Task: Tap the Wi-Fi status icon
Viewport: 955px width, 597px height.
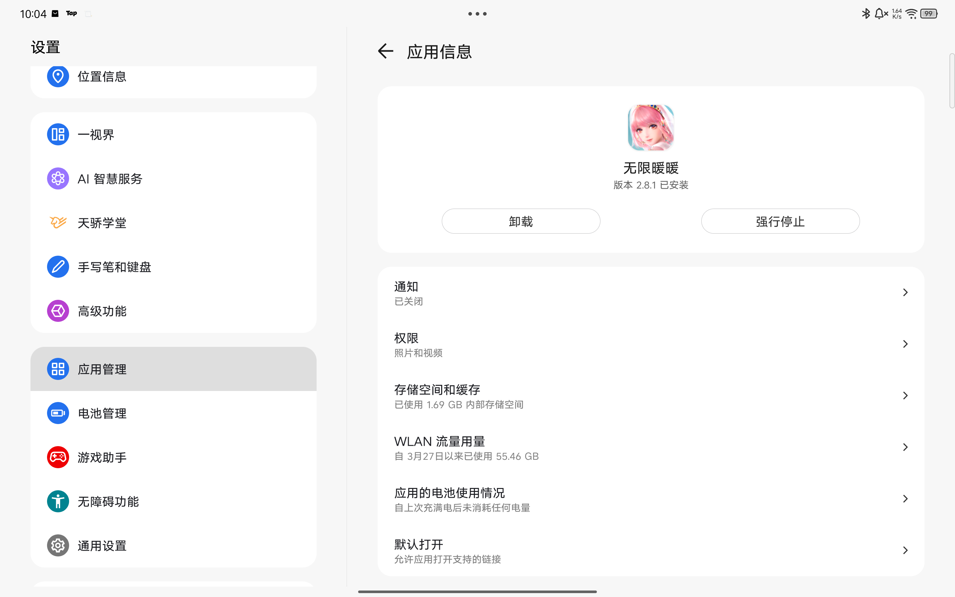Action: point(911,14)
